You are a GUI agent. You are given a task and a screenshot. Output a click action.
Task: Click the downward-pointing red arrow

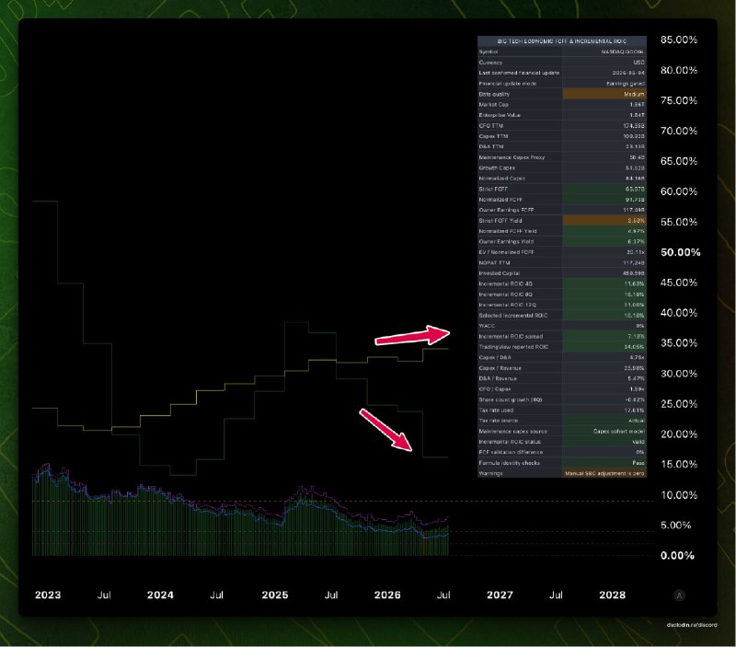click(x=385, y=430)
